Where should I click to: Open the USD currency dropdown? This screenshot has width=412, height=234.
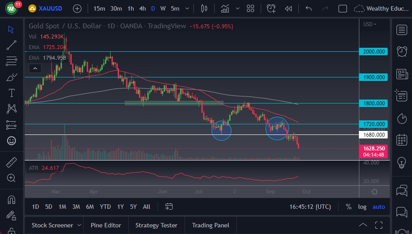tap(370, 24)
